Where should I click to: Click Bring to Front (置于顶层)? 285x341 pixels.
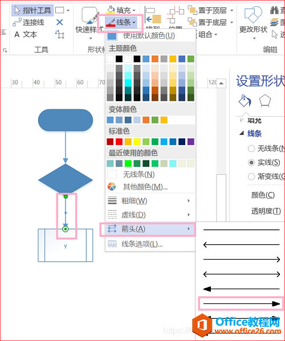point(207,10)
